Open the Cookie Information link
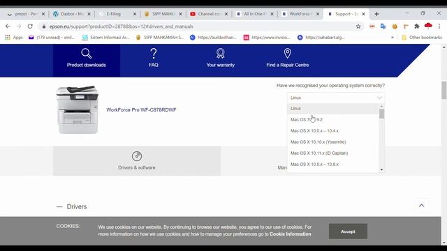The width and height of the screenshot is (447, 251). tap(291, 234)
